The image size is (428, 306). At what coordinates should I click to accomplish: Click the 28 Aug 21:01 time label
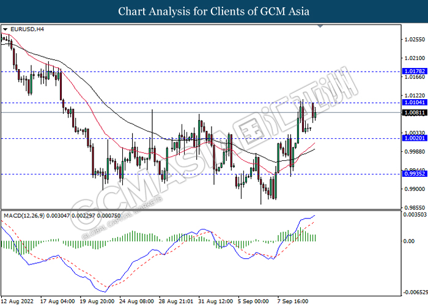(176, 301)
